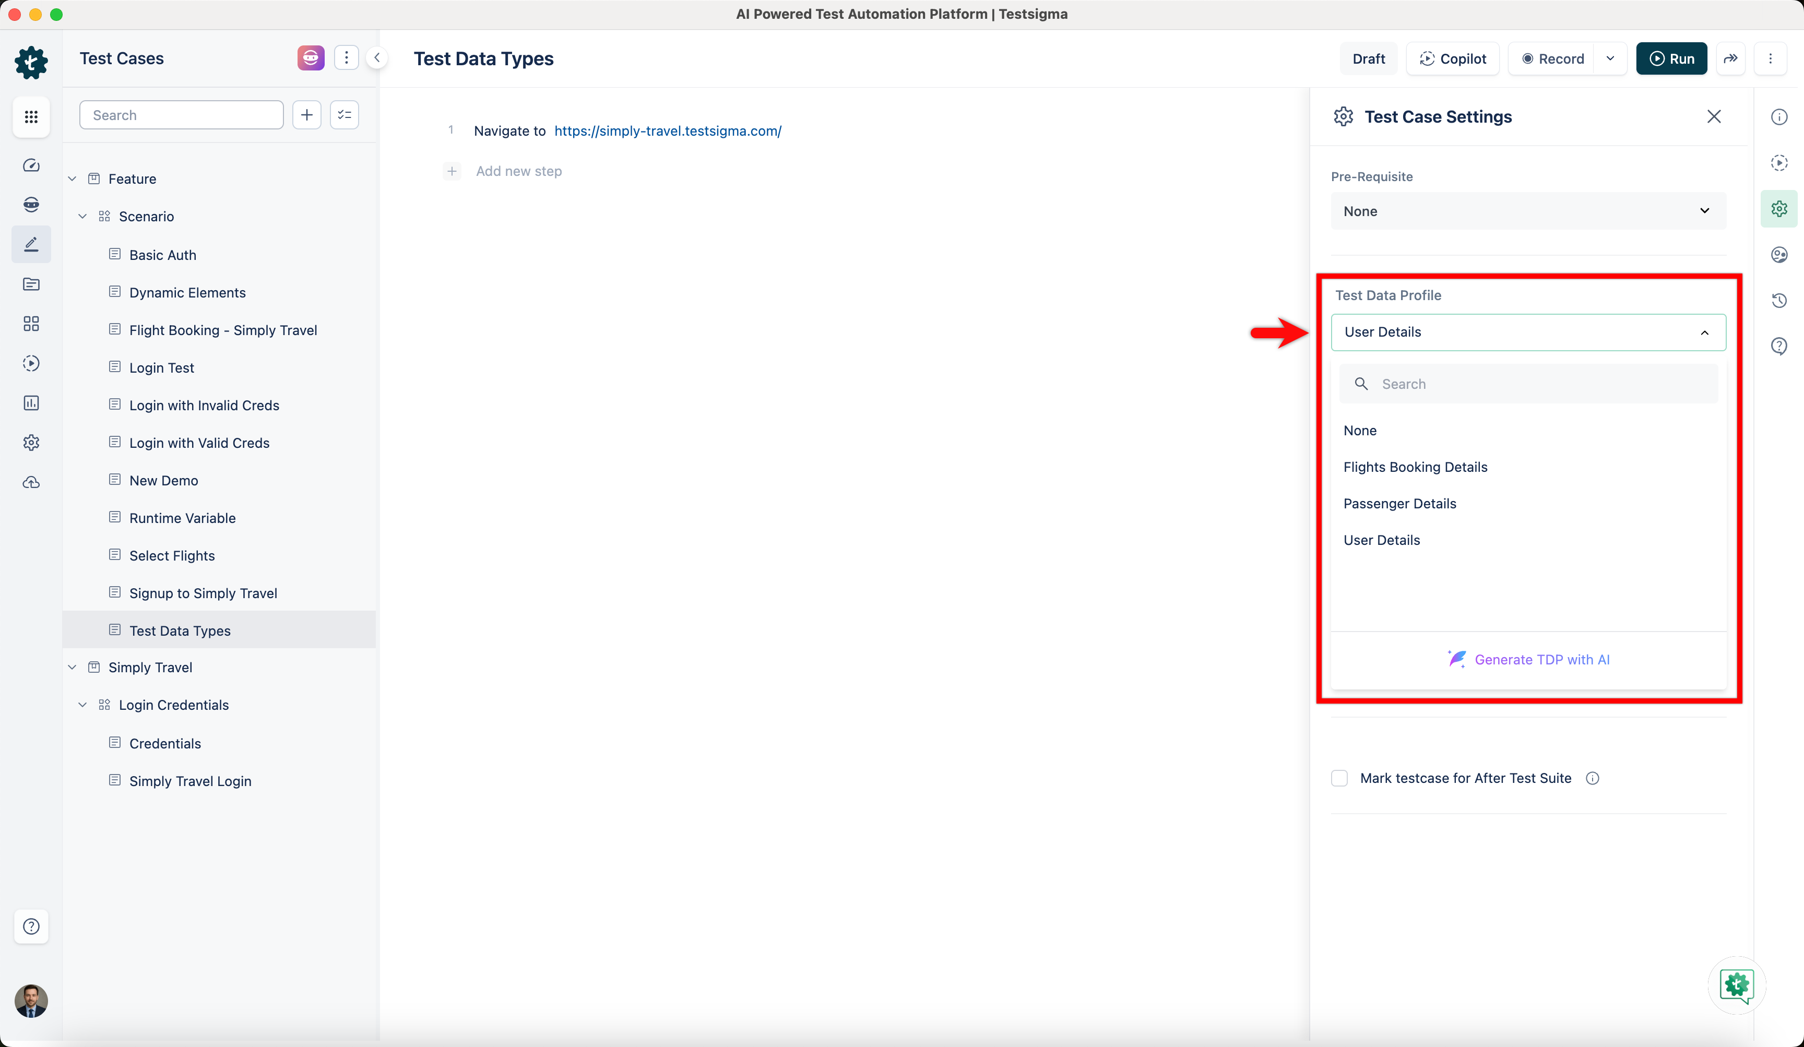Select the pencil test-authoring sidebar icon
This screenshot has width=1804, height=1047.
31,245
